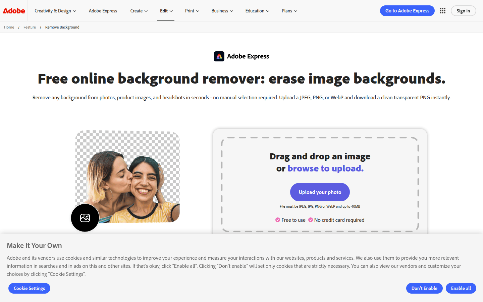Open the Adobe Express nav link

pyautogui.click(x=103, y=11)
